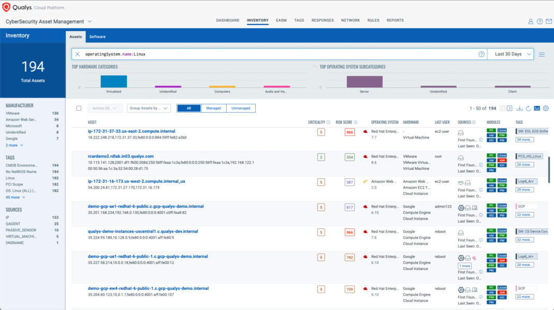Tick the select-all assets checkbox
Image resolution: width=554 pixels, height=310 pixels.
click(79, 109)
